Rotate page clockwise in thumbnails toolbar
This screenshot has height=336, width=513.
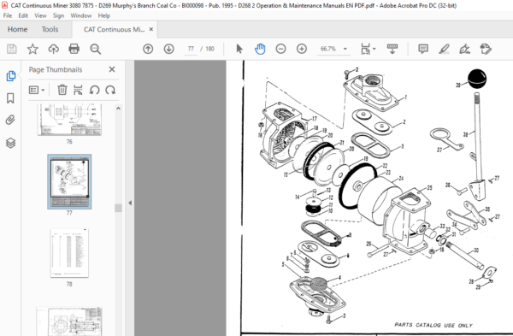(110, 90)
